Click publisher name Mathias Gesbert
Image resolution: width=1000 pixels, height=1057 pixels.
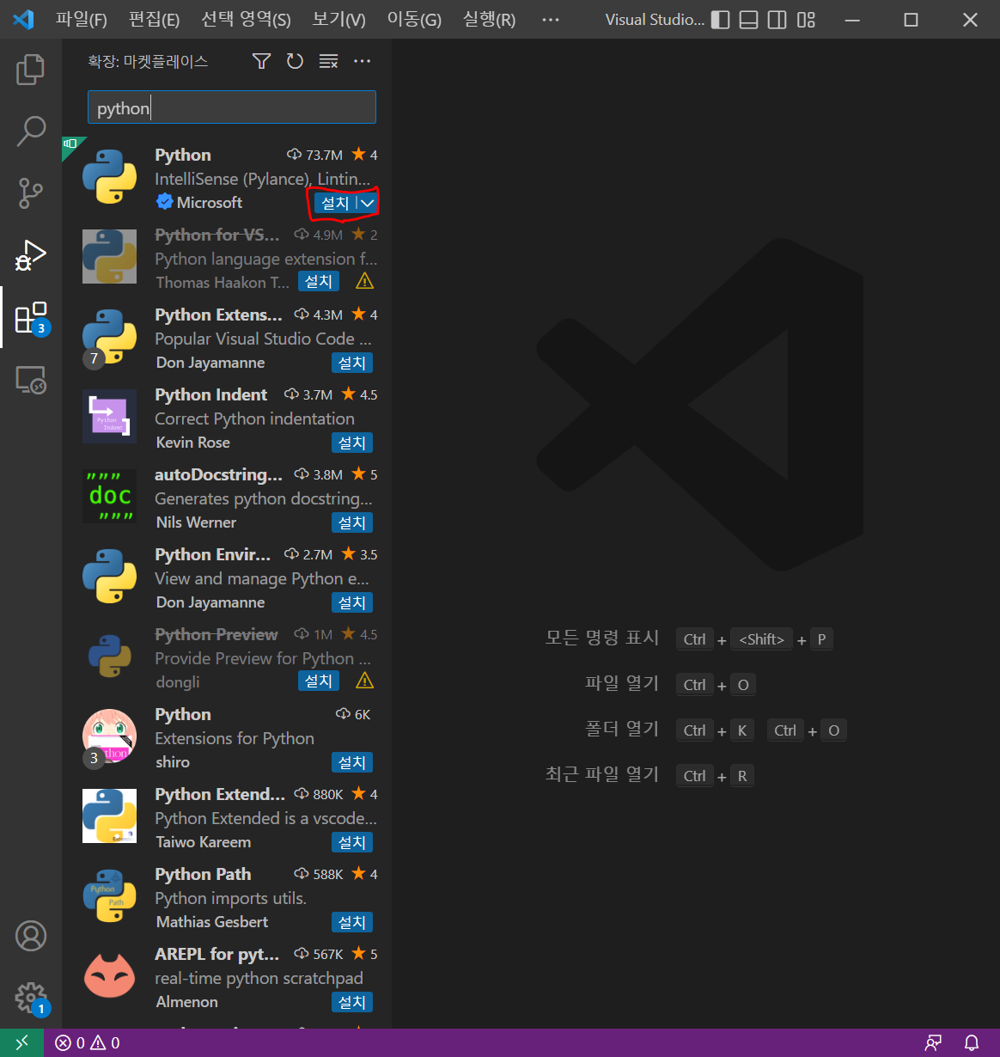212,922
